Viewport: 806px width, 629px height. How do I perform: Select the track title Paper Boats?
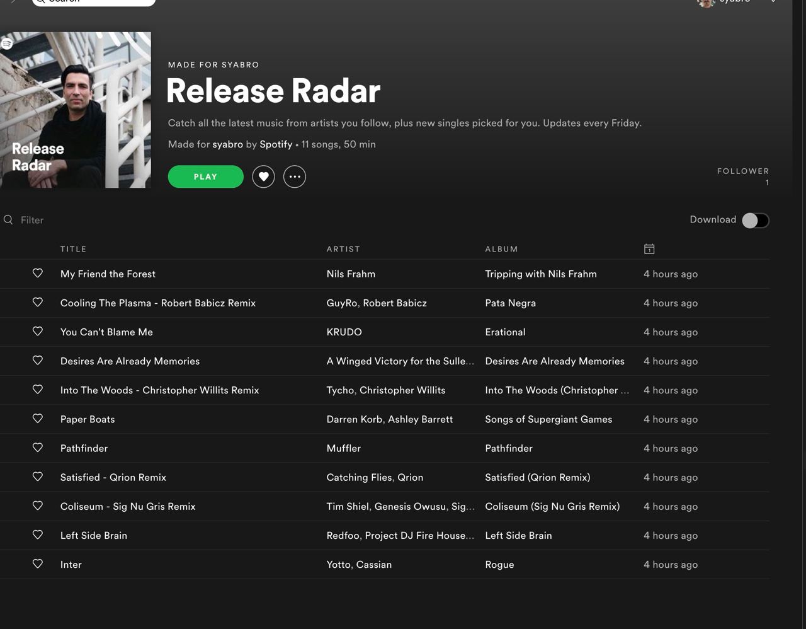(x=88, y=419)
